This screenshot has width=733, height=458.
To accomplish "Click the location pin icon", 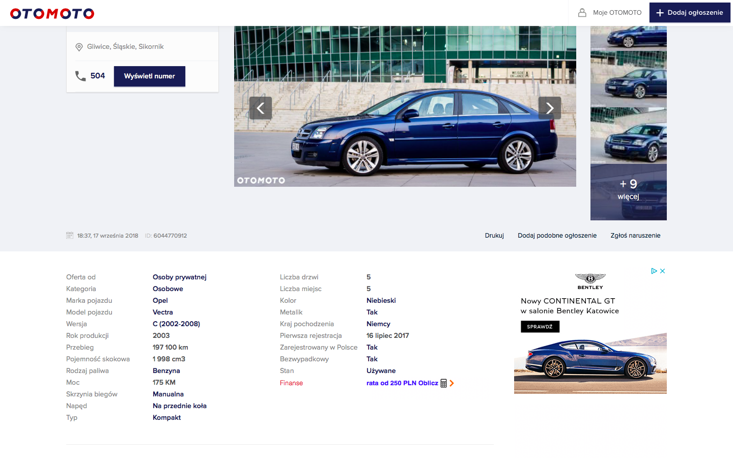I will coord(79,47).
